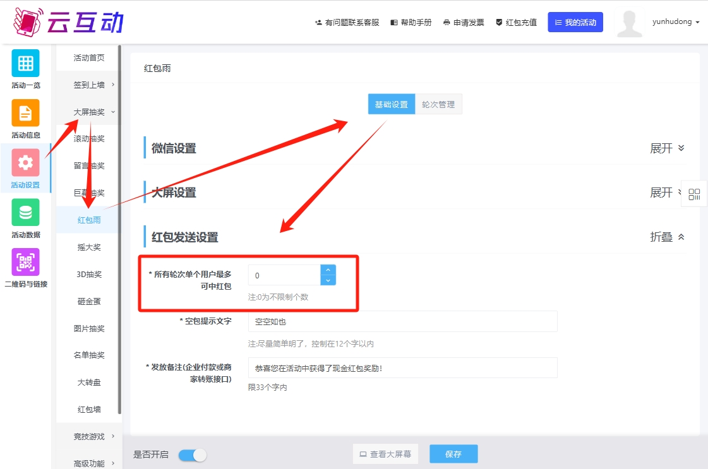Click the 保存 save button

[x=453, y=453]
